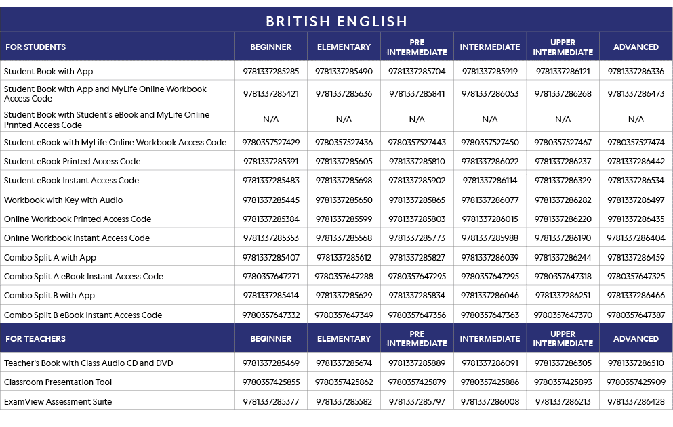Click the ExamView Assessment Suite row label
Image resolution: width=673 pixels, height=427 pixels.
(x=58, y=401)
